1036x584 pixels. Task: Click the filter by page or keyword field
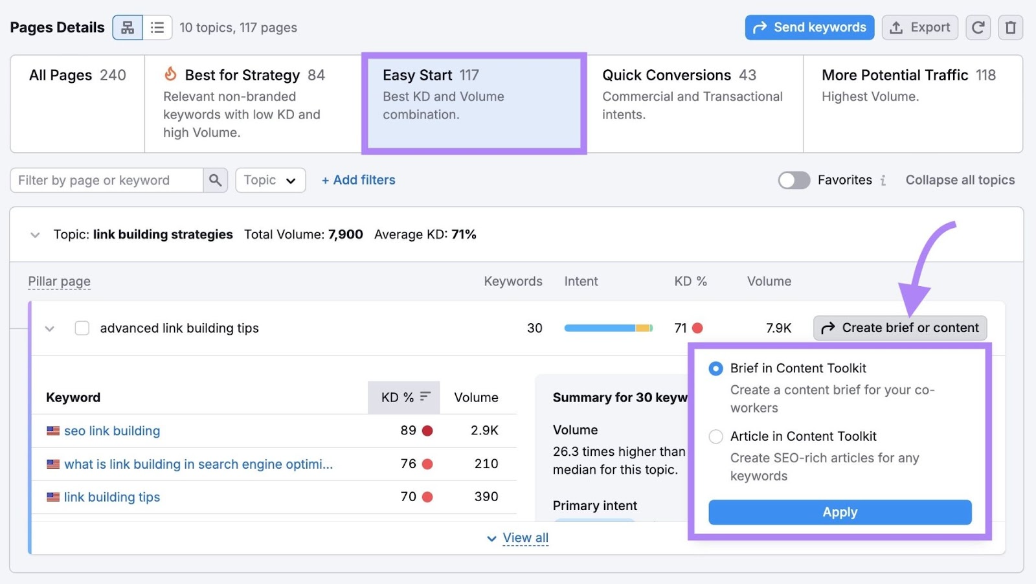click(107, 180)
